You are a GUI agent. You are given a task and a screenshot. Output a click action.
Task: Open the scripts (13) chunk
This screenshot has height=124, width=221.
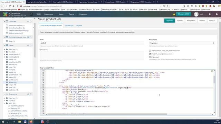click(12, 85)
